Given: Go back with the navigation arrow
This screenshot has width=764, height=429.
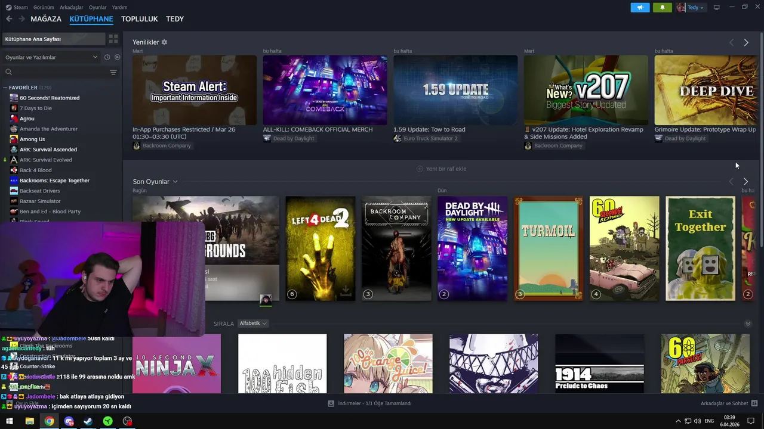Looking at the screenshot, I should (x=9, y=19).
